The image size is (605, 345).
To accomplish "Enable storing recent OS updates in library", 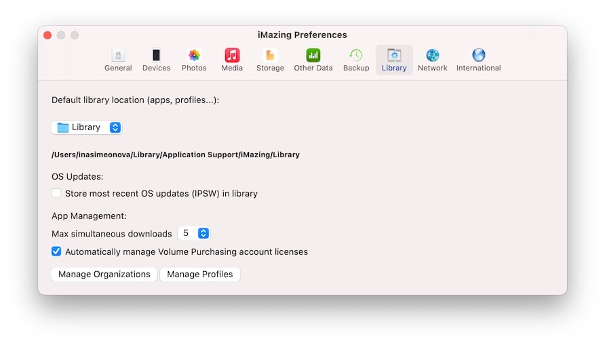I will (56, 193).
